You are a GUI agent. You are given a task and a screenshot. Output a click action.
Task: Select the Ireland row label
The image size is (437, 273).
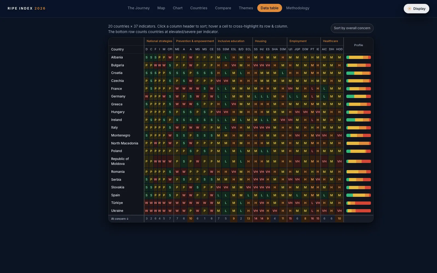(116, 120)
